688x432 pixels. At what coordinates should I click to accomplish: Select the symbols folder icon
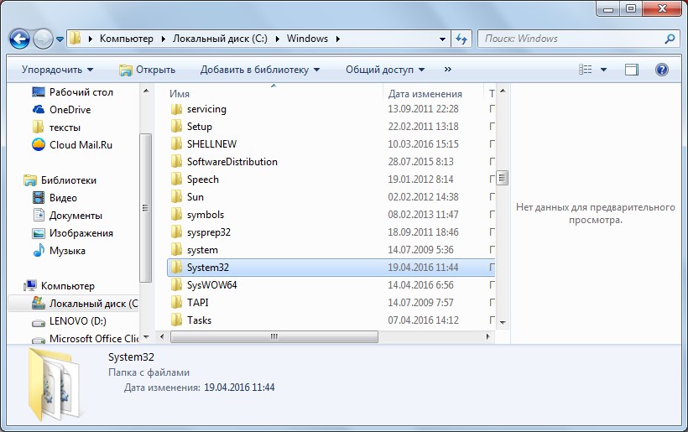click(176, 215)
